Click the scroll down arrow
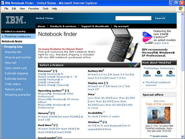 coord(182,136)
